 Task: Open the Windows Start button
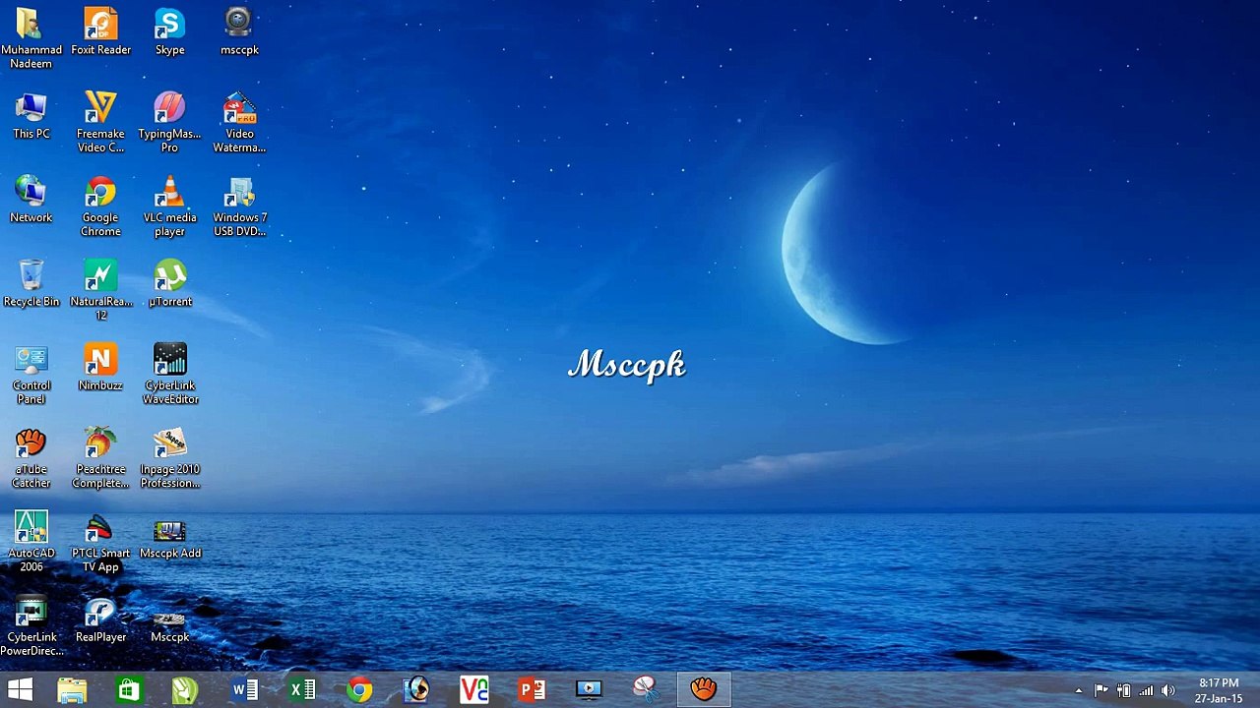point(20,689)
